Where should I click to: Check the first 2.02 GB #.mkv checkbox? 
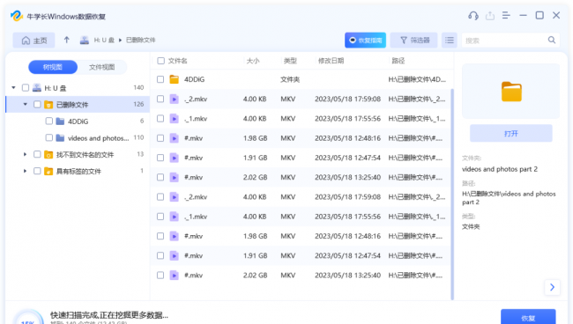point(160,177)
